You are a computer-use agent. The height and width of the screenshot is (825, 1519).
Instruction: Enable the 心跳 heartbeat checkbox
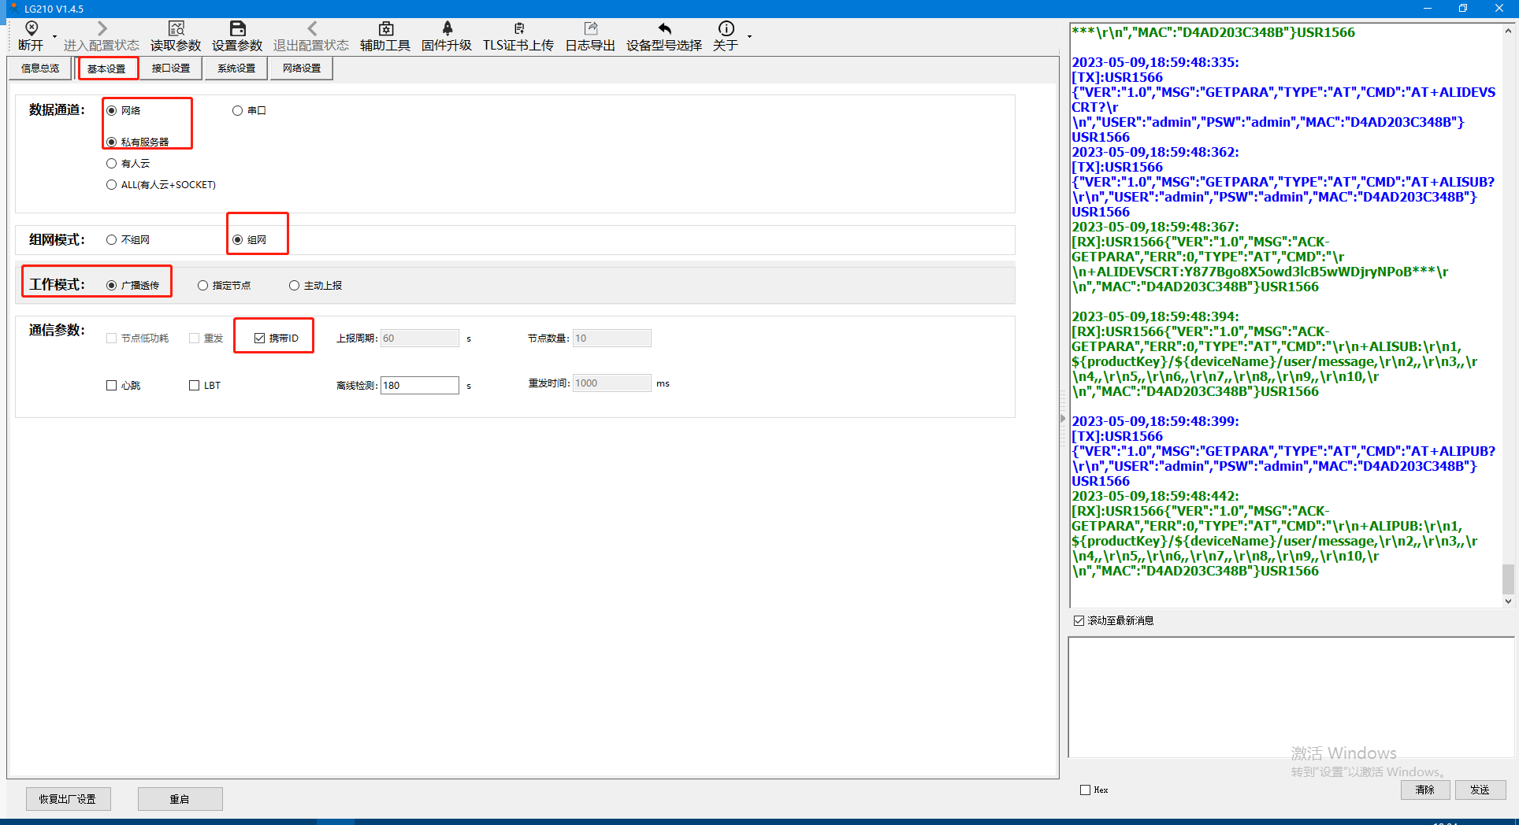tap(112, 386)
